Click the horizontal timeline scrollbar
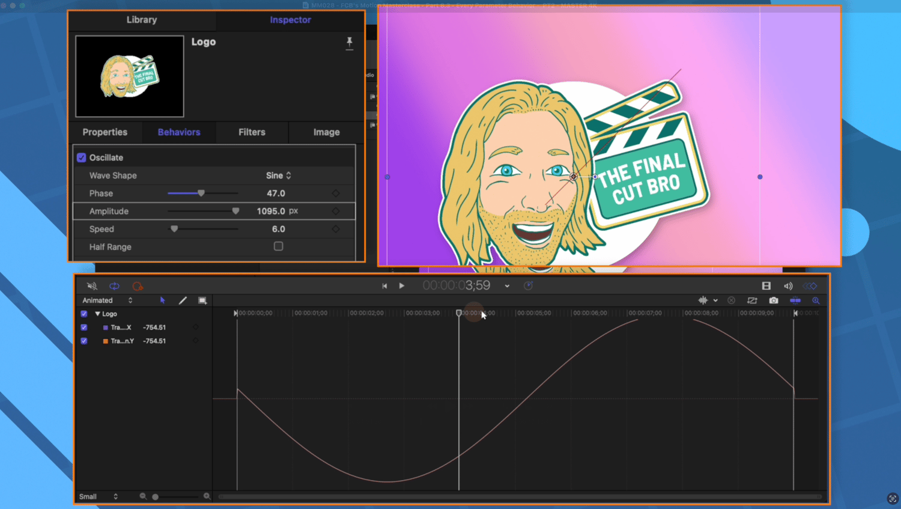The height and width of the screenshot is (509, 901). coord(520,496)
